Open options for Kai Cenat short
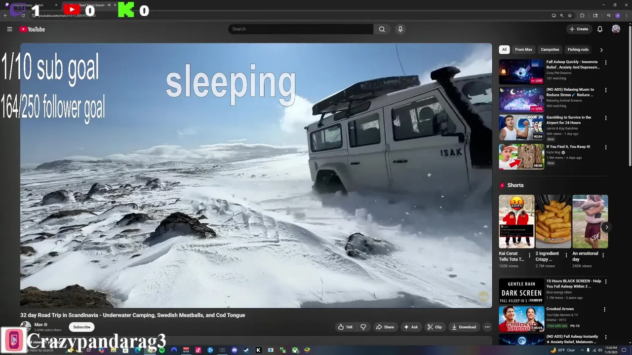The height and width of the screenshot is (355, 632). (x=530, y=255)
